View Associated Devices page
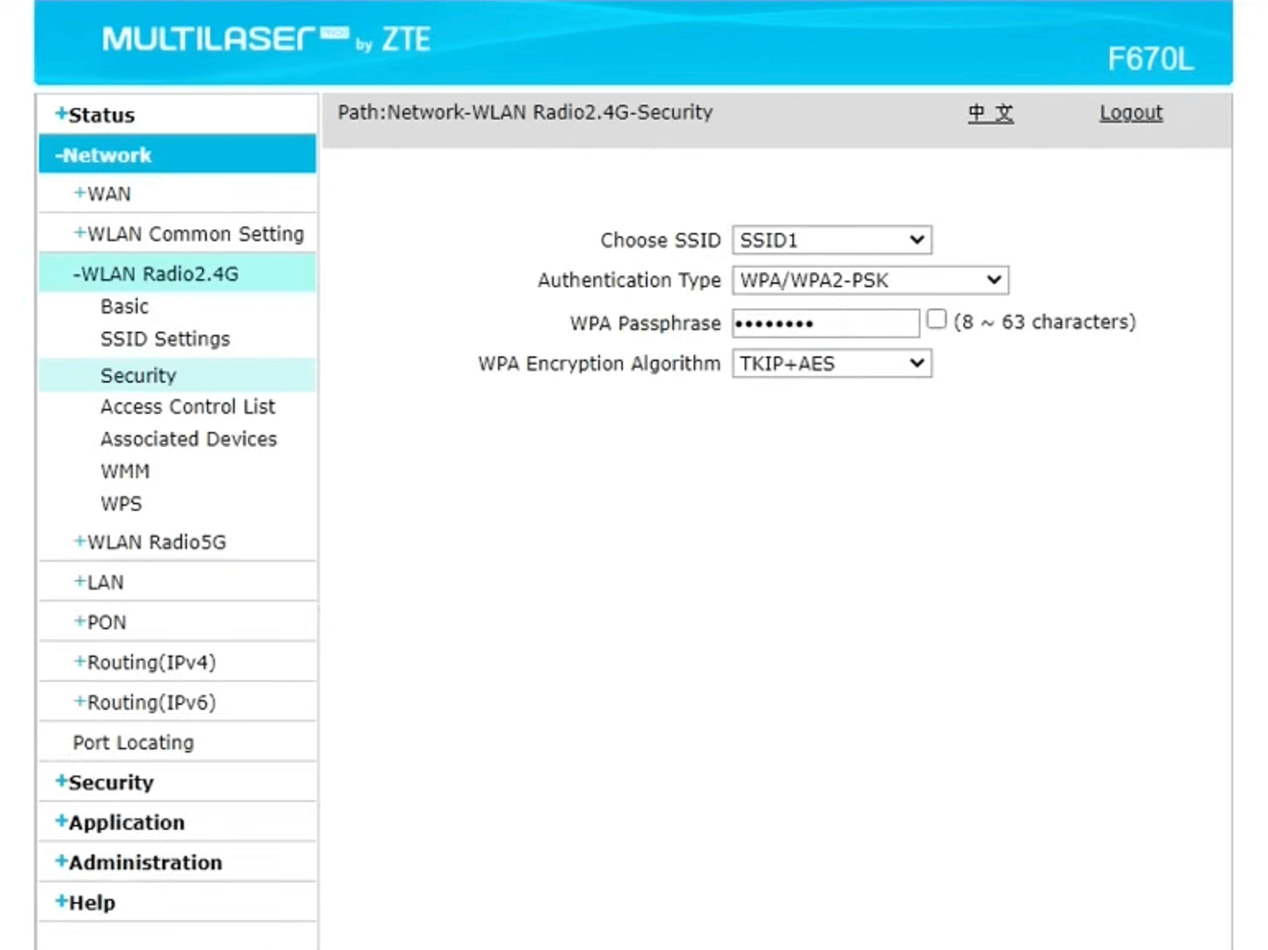The width and height of the screenshot is (1268, 950). click(x=189, y=440)
